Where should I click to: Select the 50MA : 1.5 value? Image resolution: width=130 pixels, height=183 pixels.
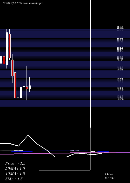coord(15,169)
